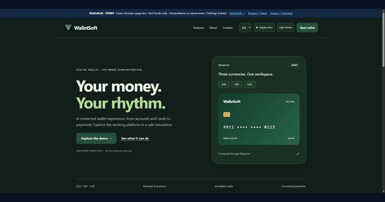Open the About menu item
Viewport: 385px width, 202px height.
click(213, 28)
